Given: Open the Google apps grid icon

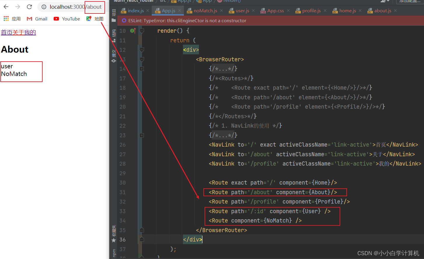Looking at the screenshot, I should [6, 19].
